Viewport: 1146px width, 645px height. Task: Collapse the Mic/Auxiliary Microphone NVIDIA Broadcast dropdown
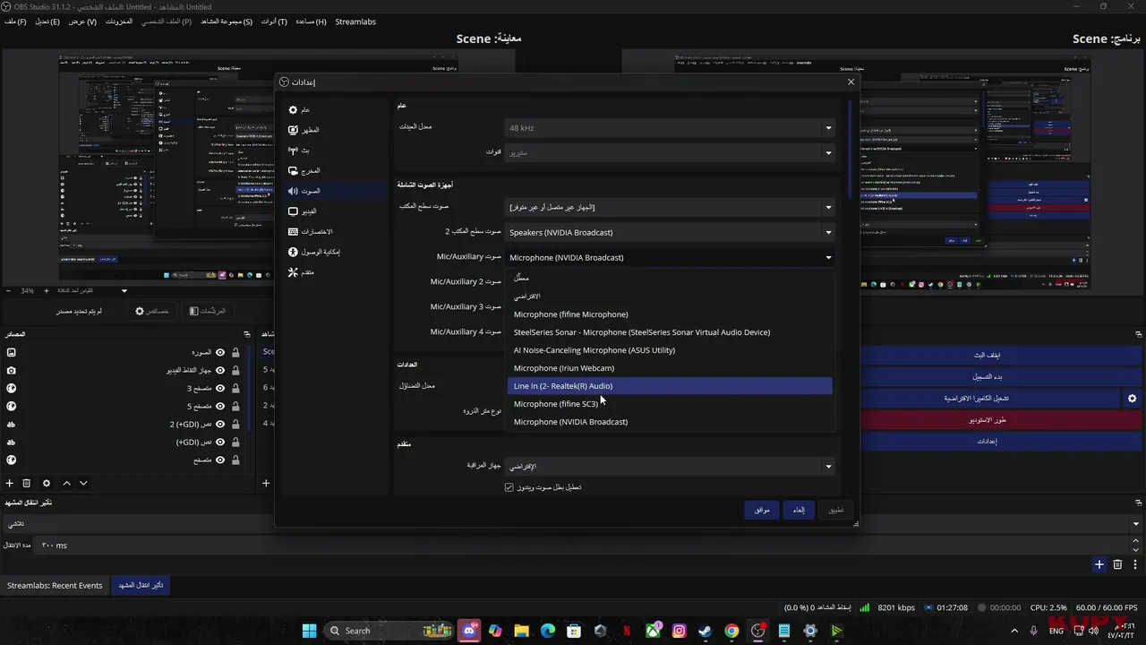[670, 257]
